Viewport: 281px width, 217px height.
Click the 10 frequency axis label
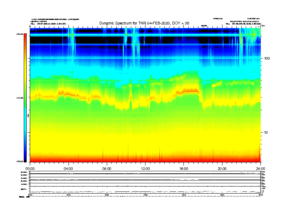click(x=266, y=133)
